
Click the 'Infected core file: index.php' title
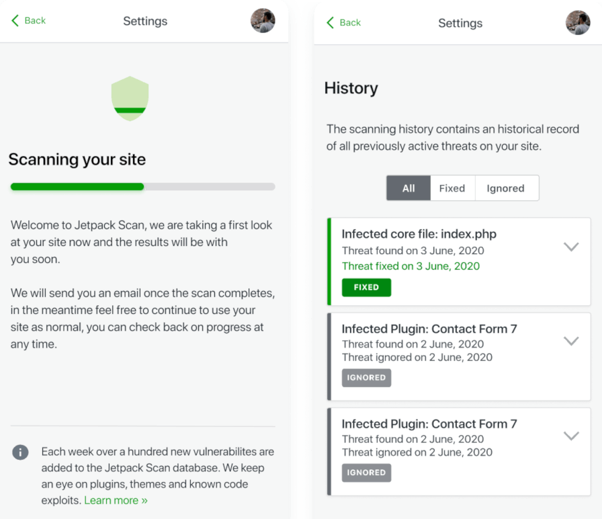[419, 234]
